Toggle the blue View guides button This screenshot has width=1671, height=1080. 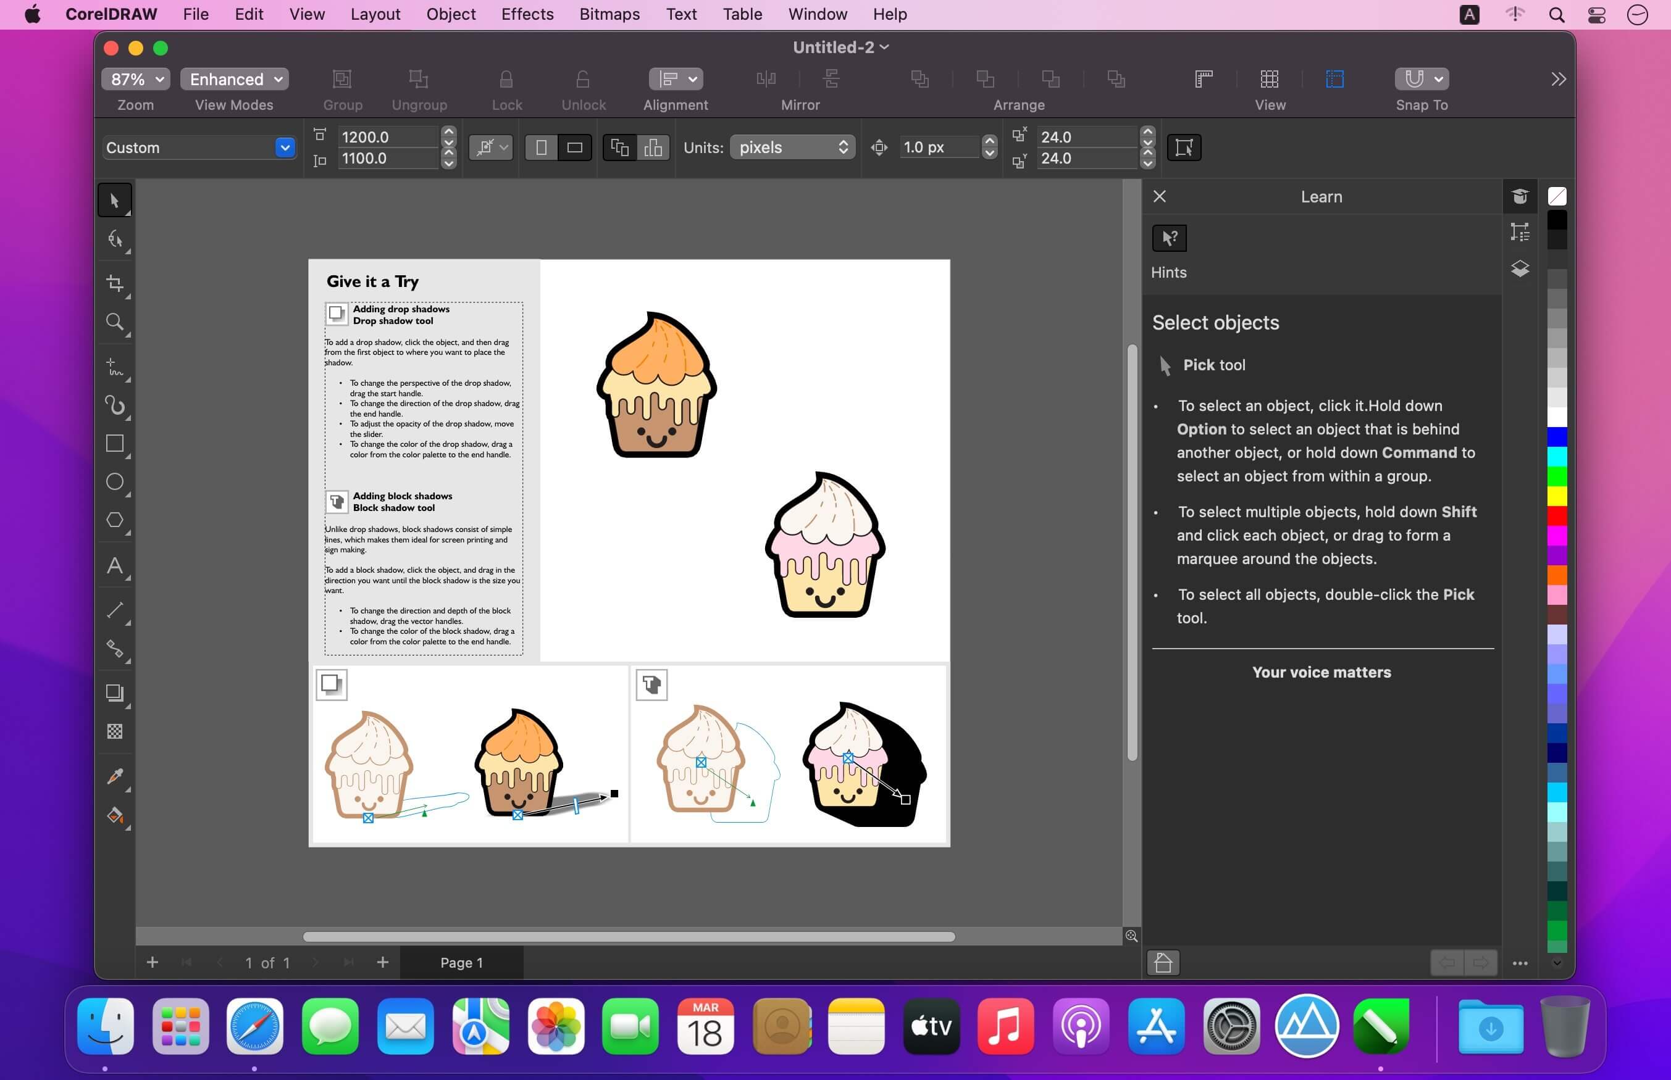point(1334,79)
